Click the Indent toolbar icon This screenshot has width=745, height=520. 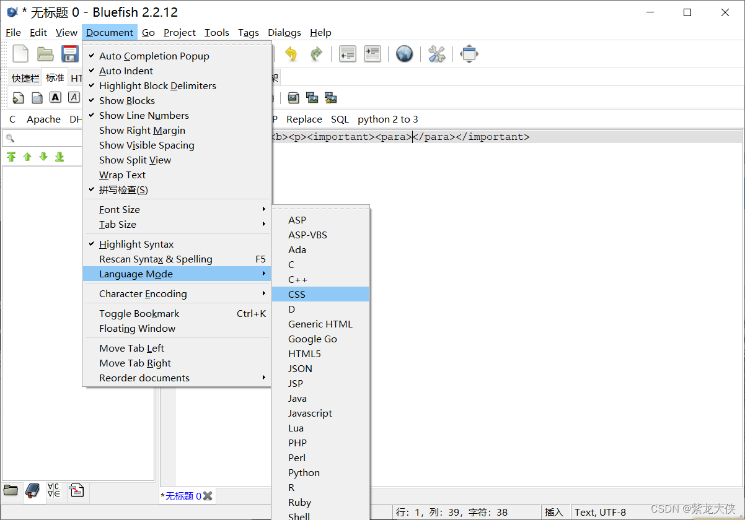(x=372, y=54)
